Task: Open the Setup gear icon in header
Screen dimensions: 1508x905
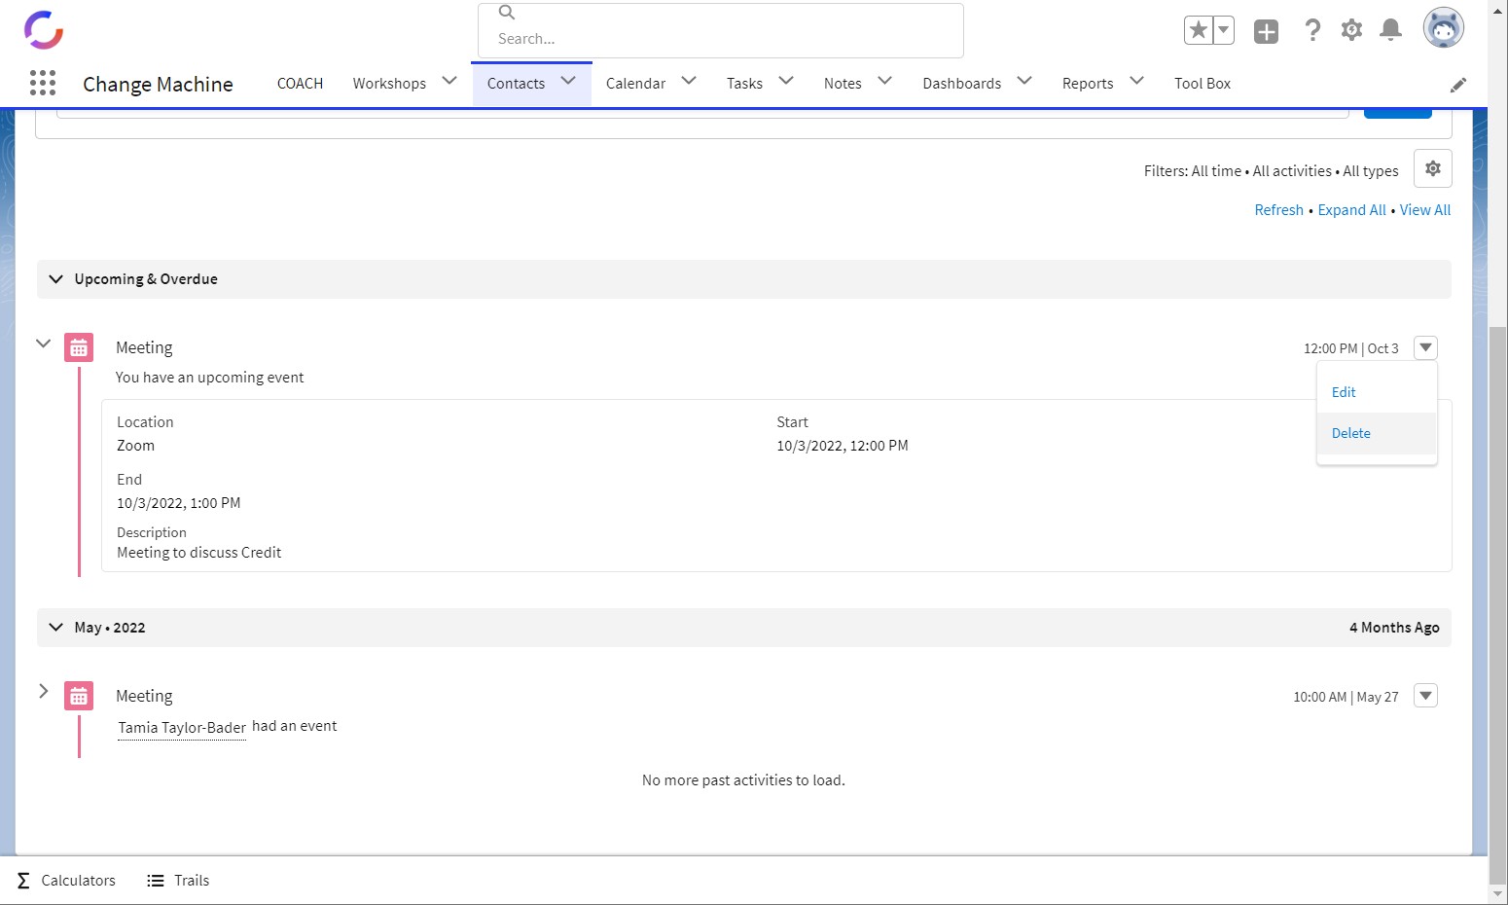Action: [1351, 30]
